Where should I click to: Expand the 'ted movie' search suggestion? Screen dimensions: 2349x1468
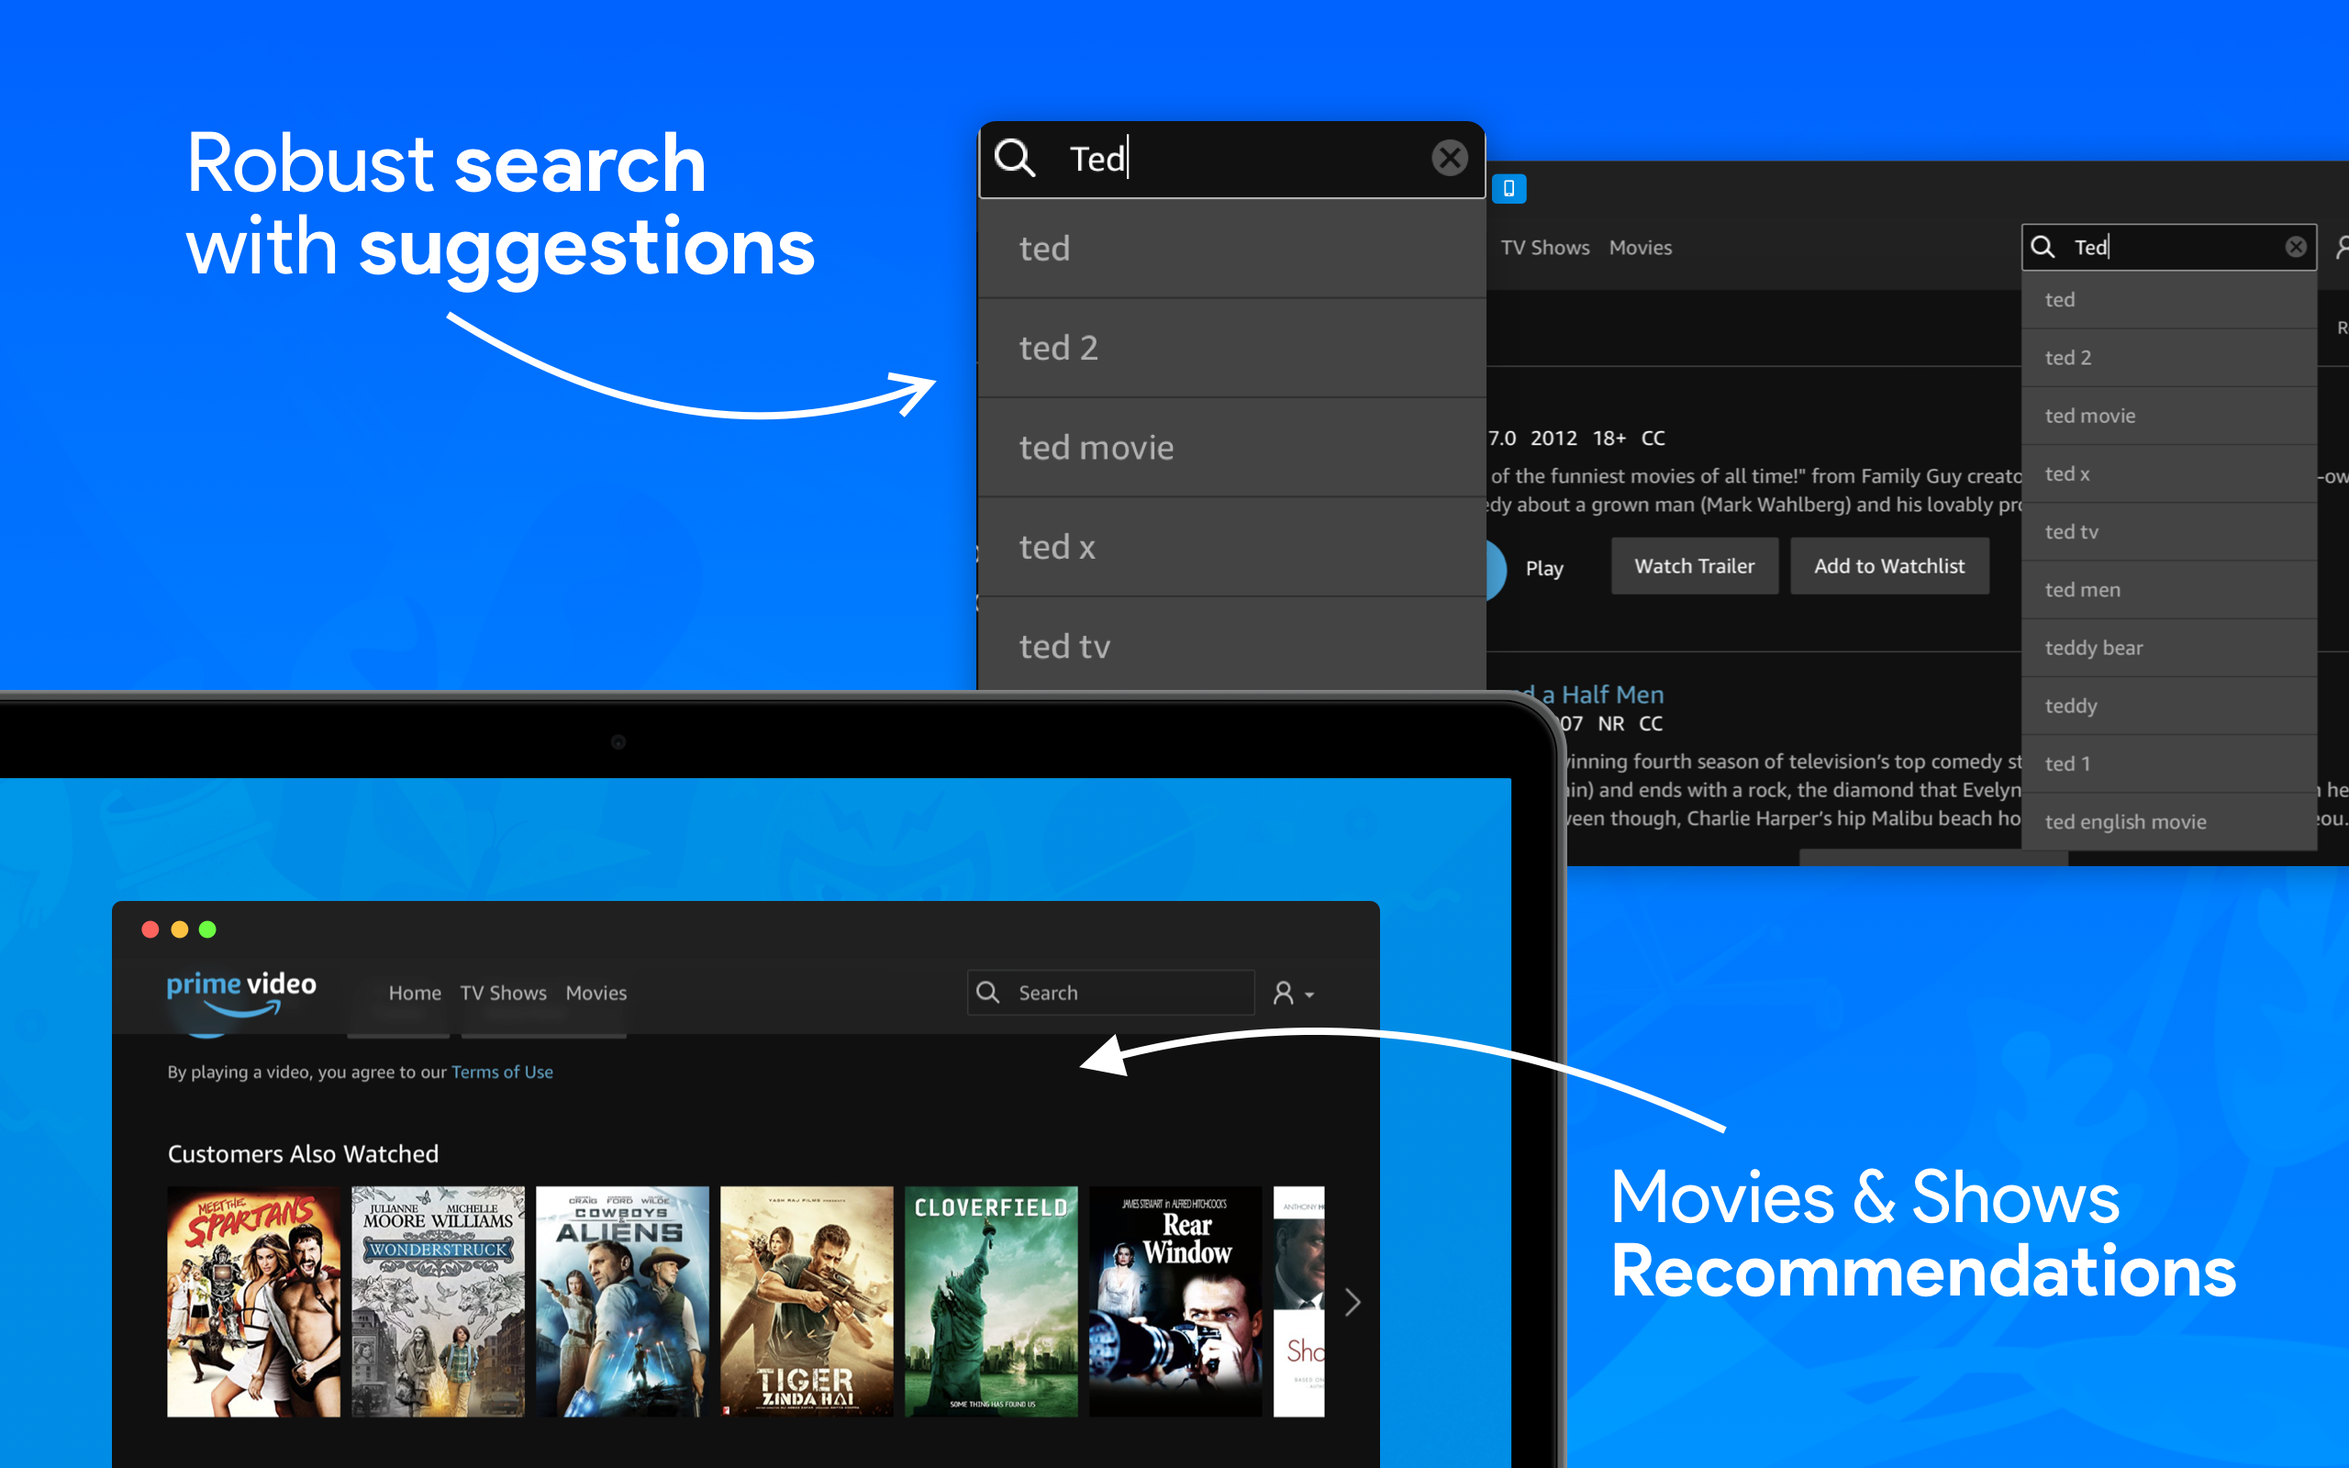click(x=1230, y=448)
